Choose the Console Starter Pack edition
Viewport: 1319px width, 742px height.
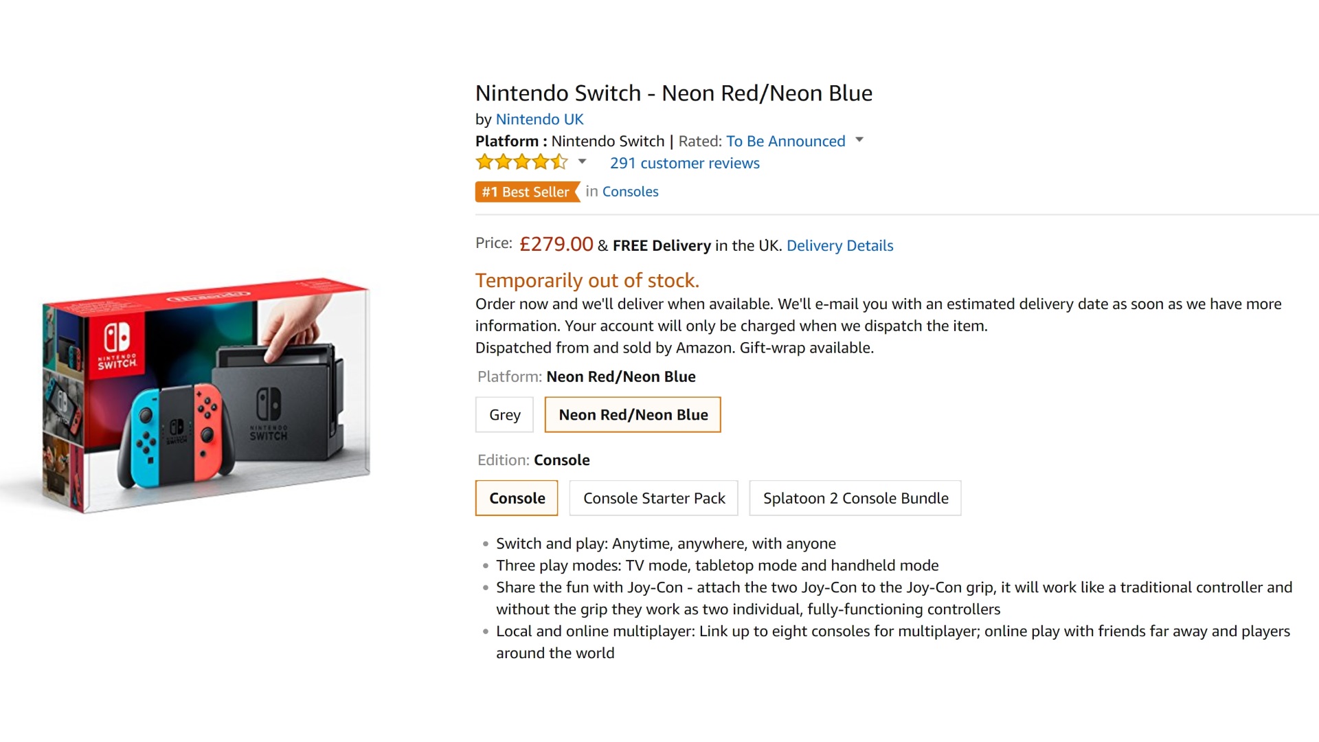pos(654,498)
